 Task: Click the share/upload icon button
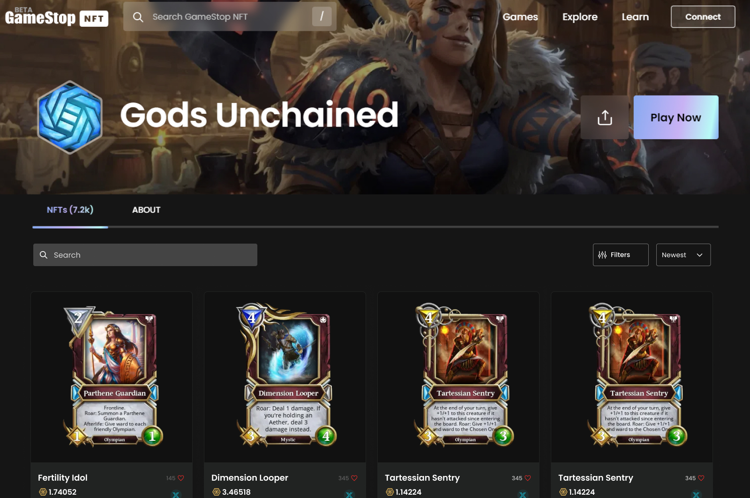(605, 118)
